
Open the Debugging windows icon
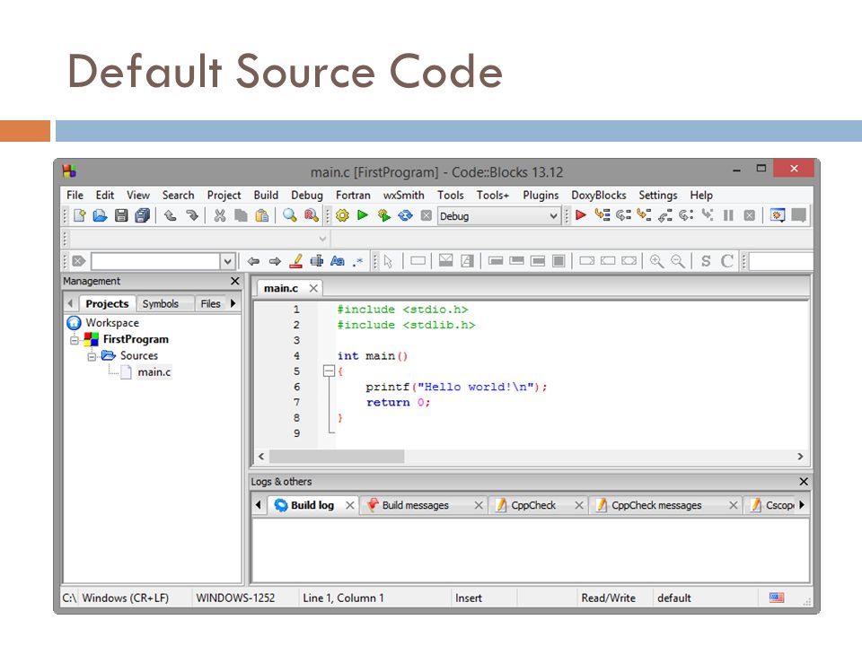pos(778,215)
